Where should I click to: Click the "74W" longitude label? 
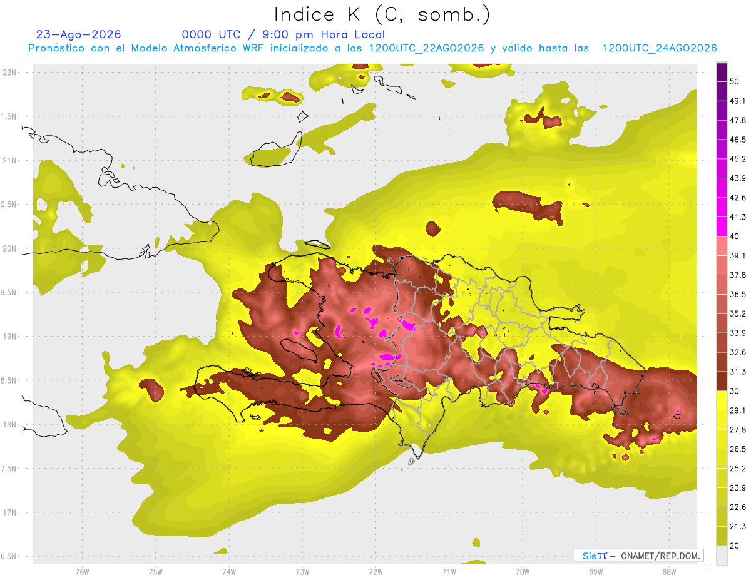pyautogui.click(x=229, y=571)
